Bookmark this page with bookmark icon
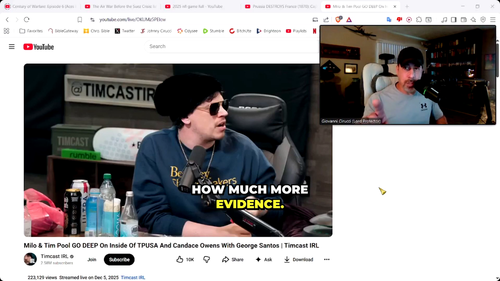 80,20
